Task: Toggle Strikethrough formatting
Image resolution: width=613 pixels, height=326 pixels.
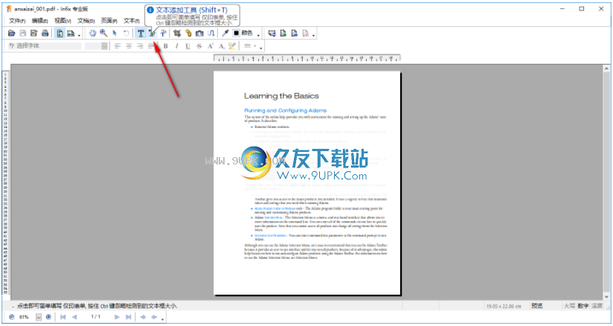Action: click(x=199, y=46)
